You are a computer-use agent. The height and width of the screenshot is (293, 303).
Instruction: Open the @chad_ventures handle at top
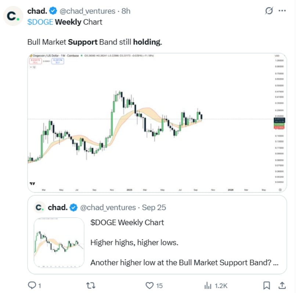coord(87,11)
